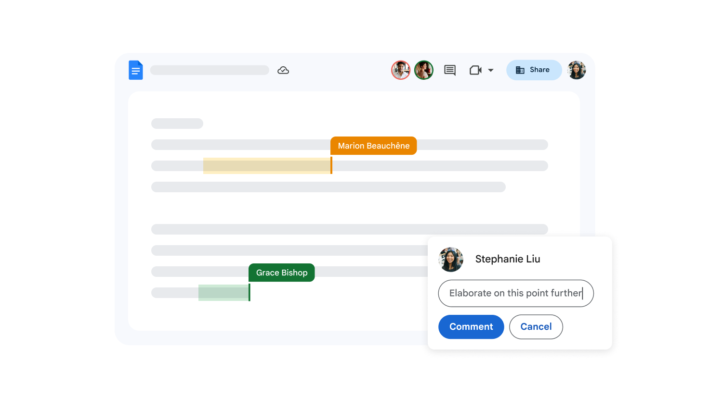Click the blue Google Docs home logo
The width and height of the screenshot is (709, 398).
click(136, 70)
